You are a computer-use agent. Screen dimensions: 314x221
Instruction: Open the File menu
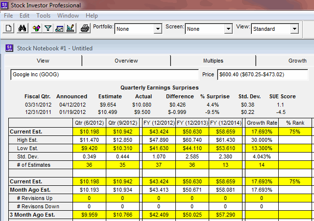[8, 16]
